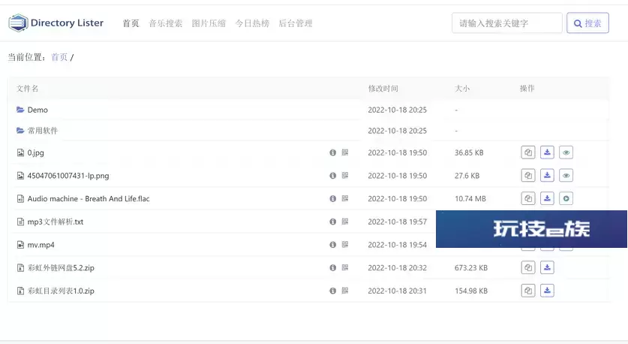Play the Breath And Life.flac audio

click(x=566, y=198)
